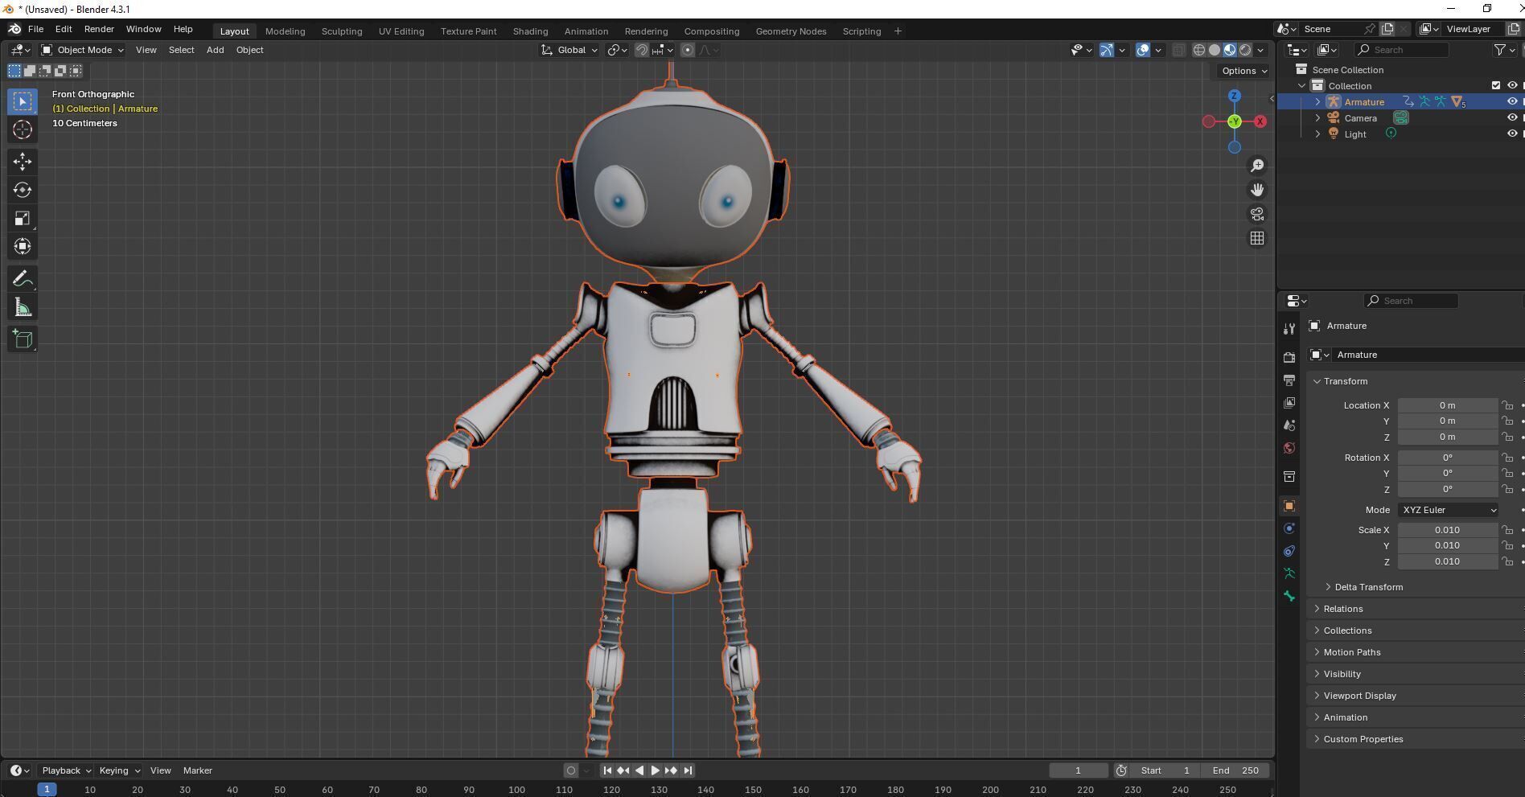Open the Global transform orientation dropdown
1525x797 pixels.
point(569,50)
